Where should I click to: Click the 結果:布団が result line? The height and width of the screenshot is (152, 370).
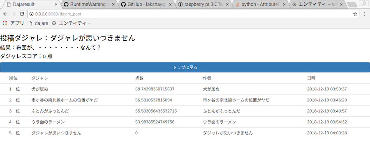tap(51, 48)
